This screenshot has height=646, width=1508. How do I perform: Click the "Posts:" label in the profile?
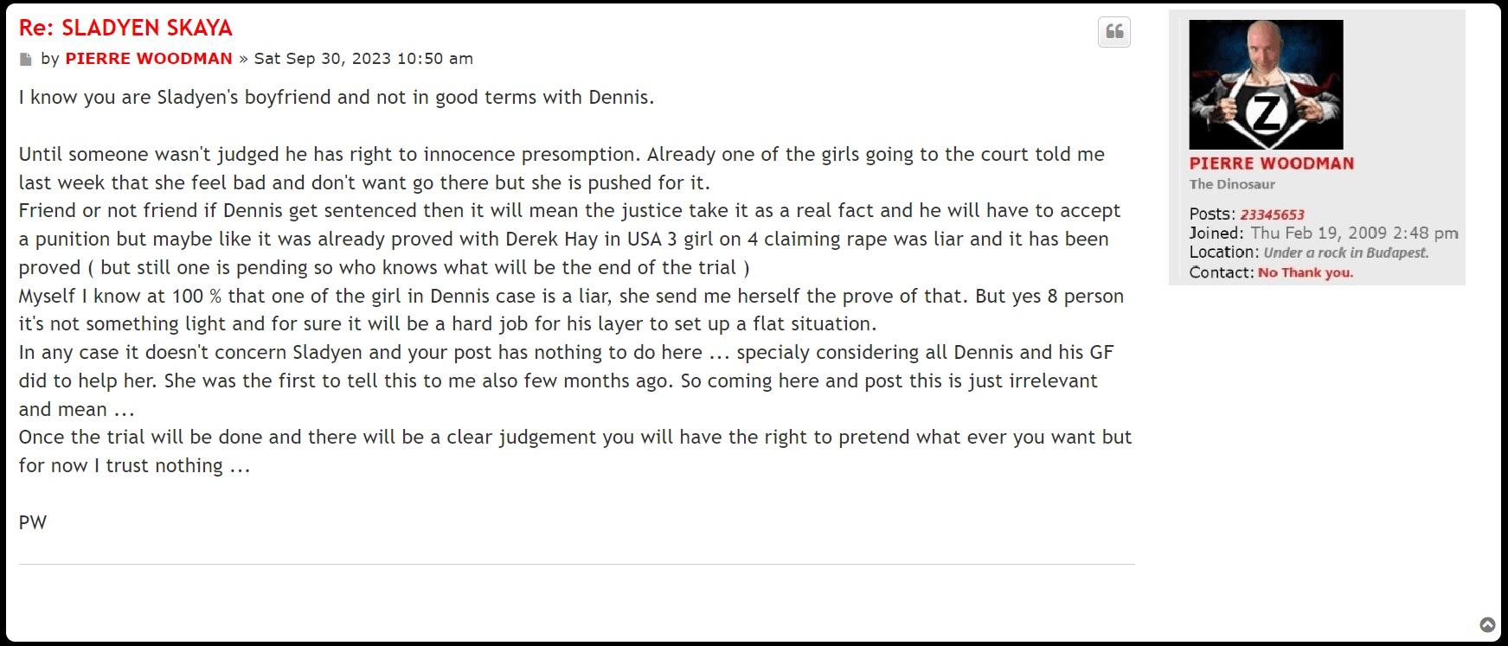click(x=1212, y=214)
